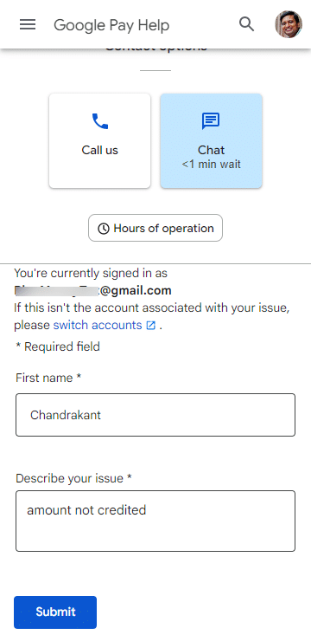Open the profile avatar account menu
The height and width of the screenshot is (641, 311).
(x=289, y=24)
